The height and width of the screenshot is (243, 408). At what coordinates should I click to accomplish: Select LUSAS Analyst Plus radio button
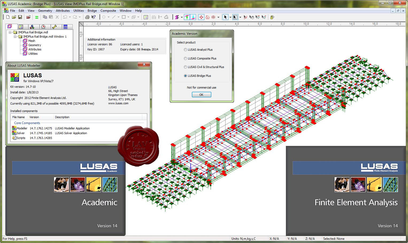[185, 50]
